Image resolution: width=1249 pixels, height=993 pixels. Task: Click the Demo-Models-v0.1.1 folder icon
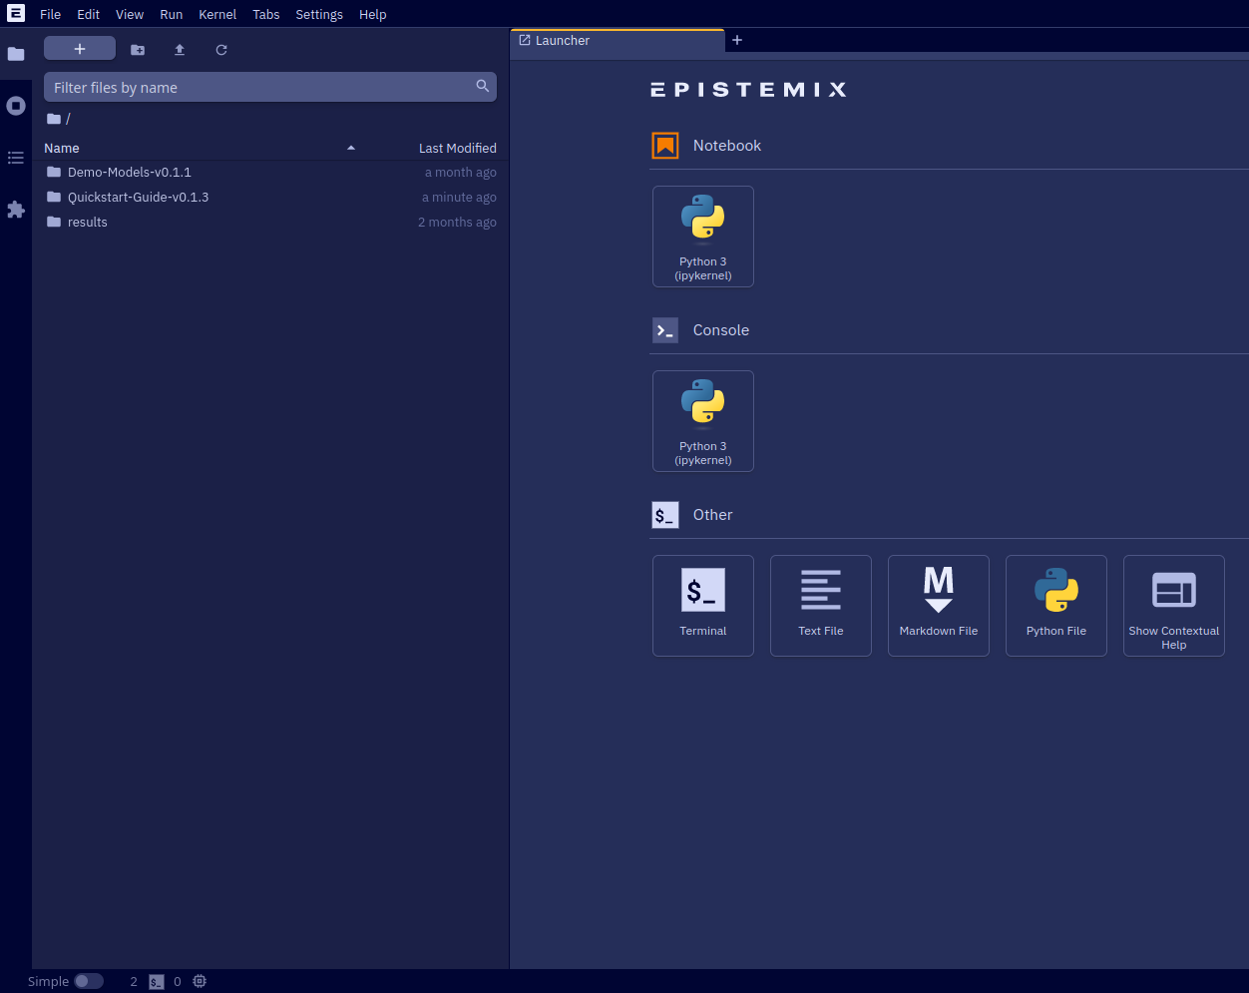point(54,172)
